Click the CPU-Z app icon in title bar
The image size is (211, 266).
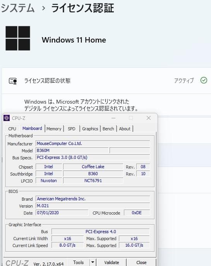[x=7, y=118]
